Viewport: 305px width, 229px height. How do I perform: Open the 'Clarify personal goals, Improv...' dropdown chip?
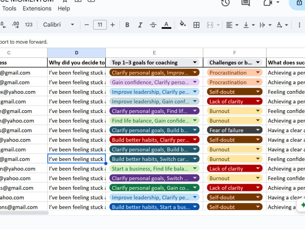(154, 73)
